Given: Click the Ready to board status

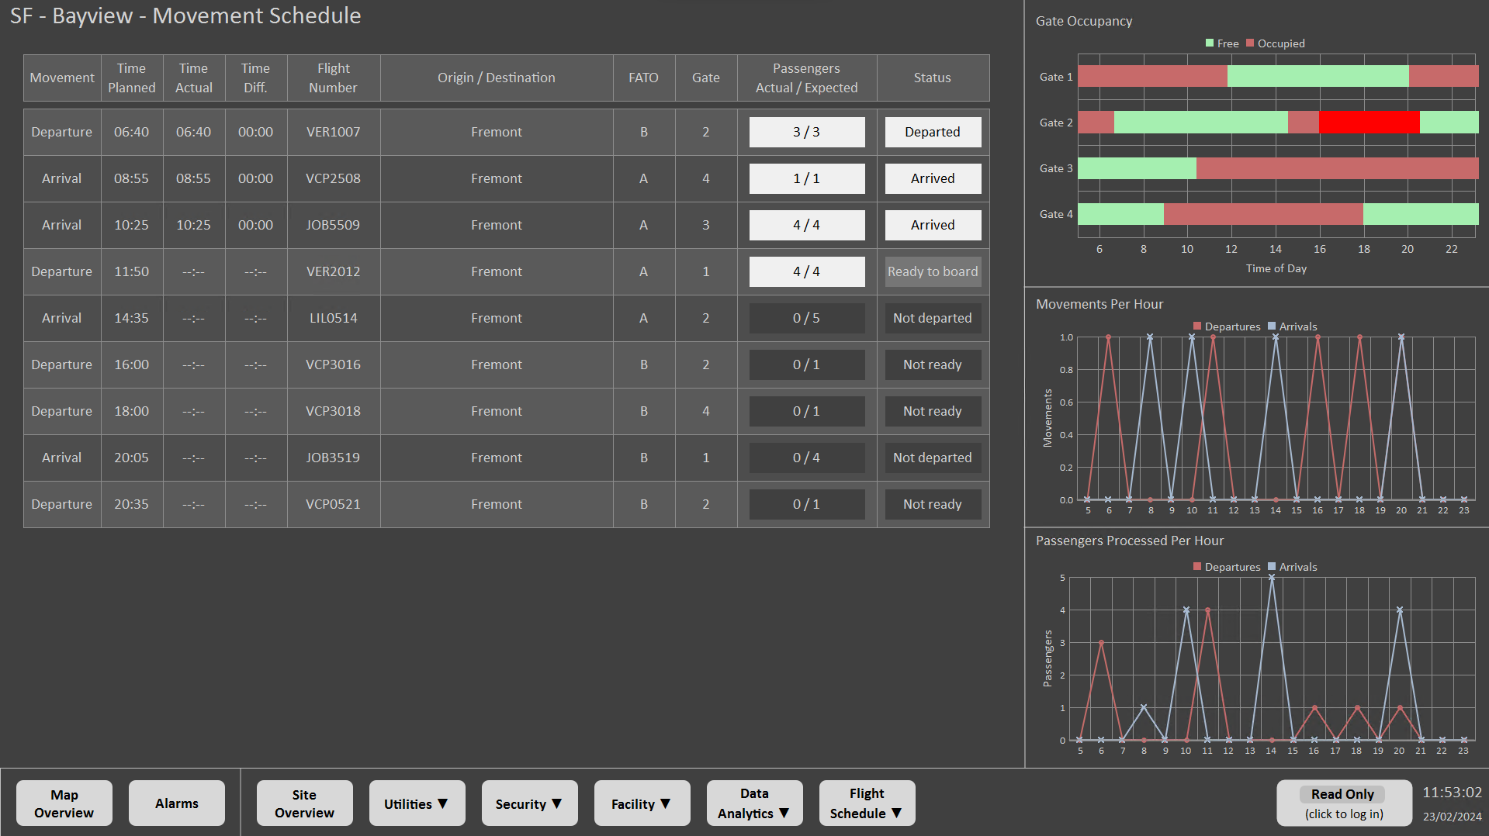Looking at the screenshot, I should pyautogui.click(x=933, y=271).
